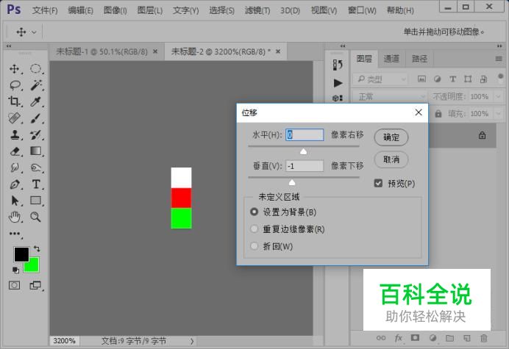
Task: Filter layers by pixel layer icon
Action: (x=421, y=79)
